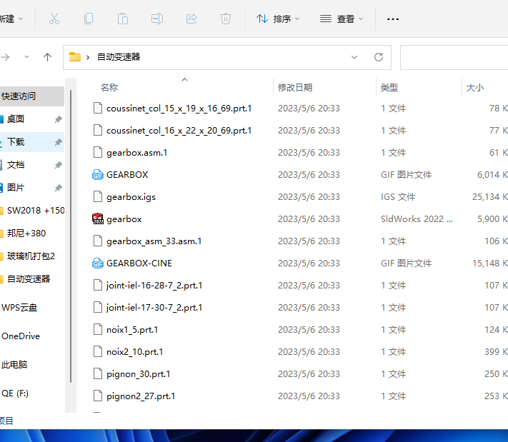
Task: Open 玻璃机打包2 folder in sidebar
Action: pos(31,256)
